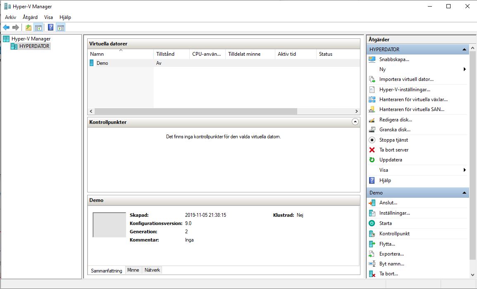Click the Forward arrow toolbar icon
Screen dimensions: 477x289
[16, 27]
